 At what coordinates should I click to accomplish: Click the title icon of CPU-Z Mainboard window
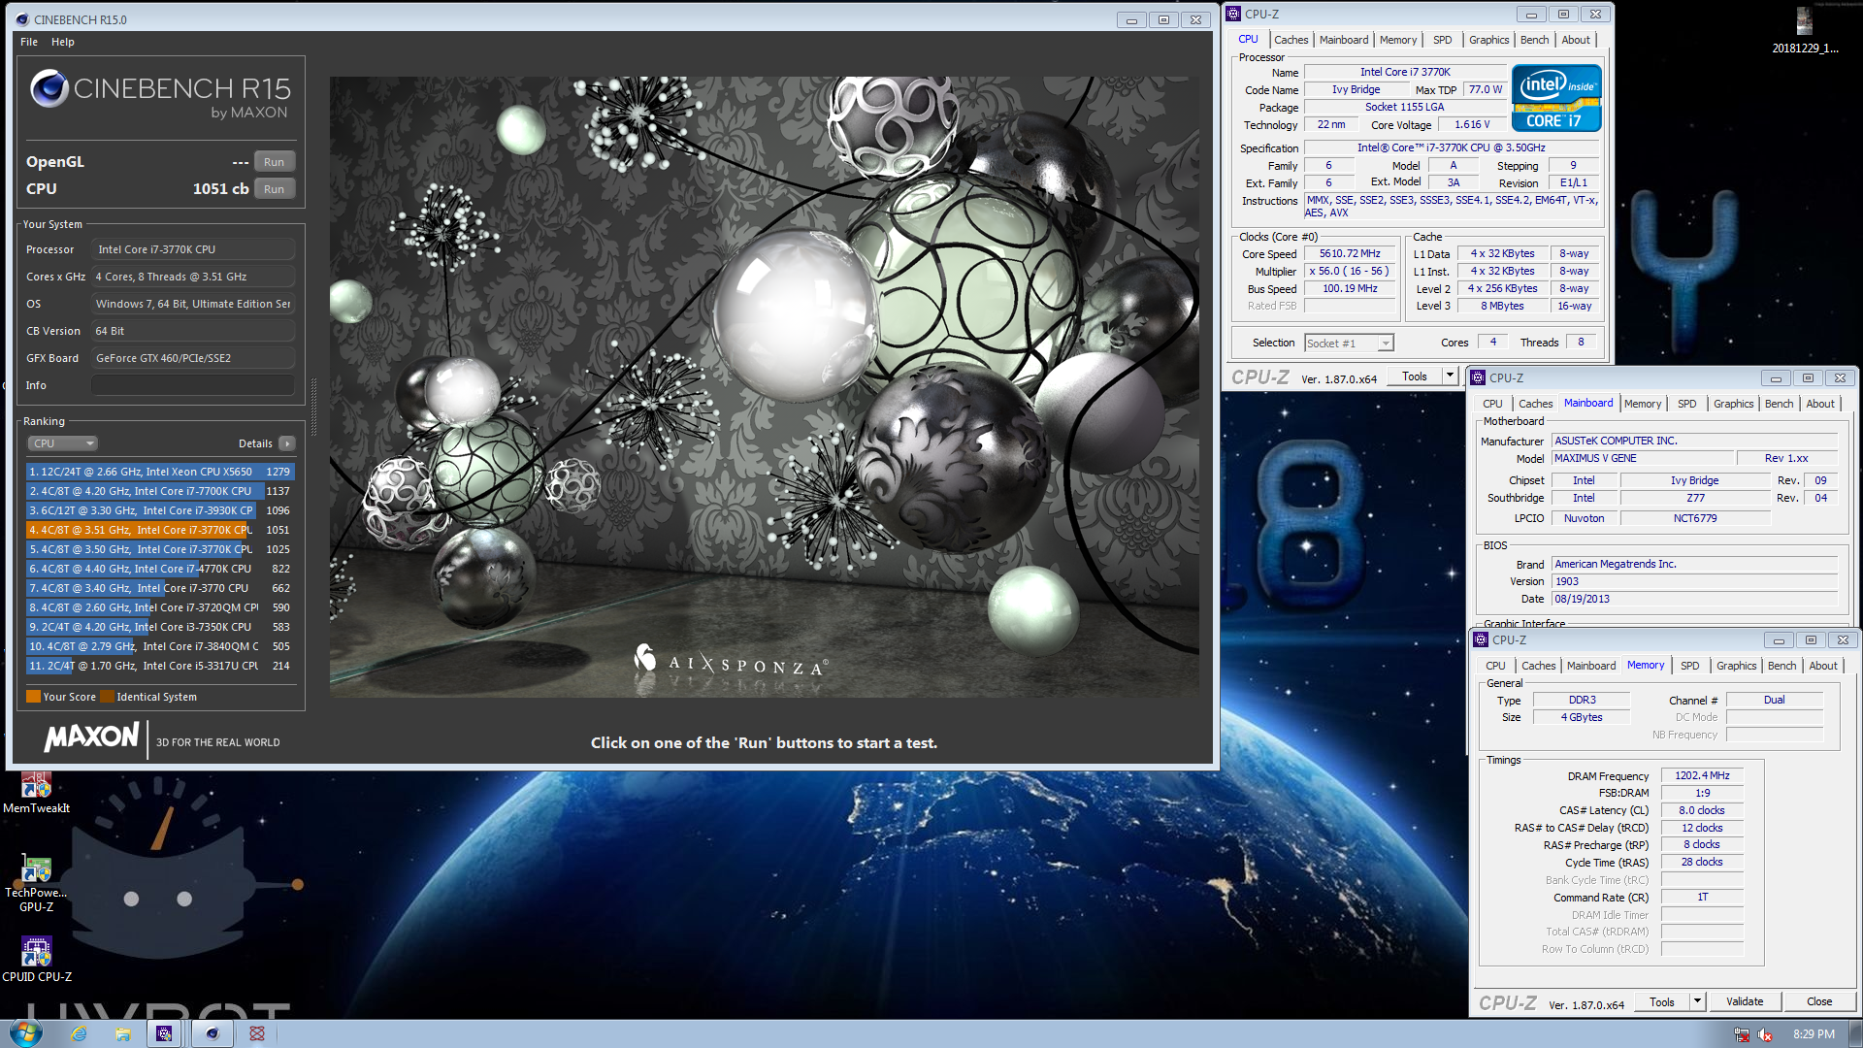point(1478,377)
